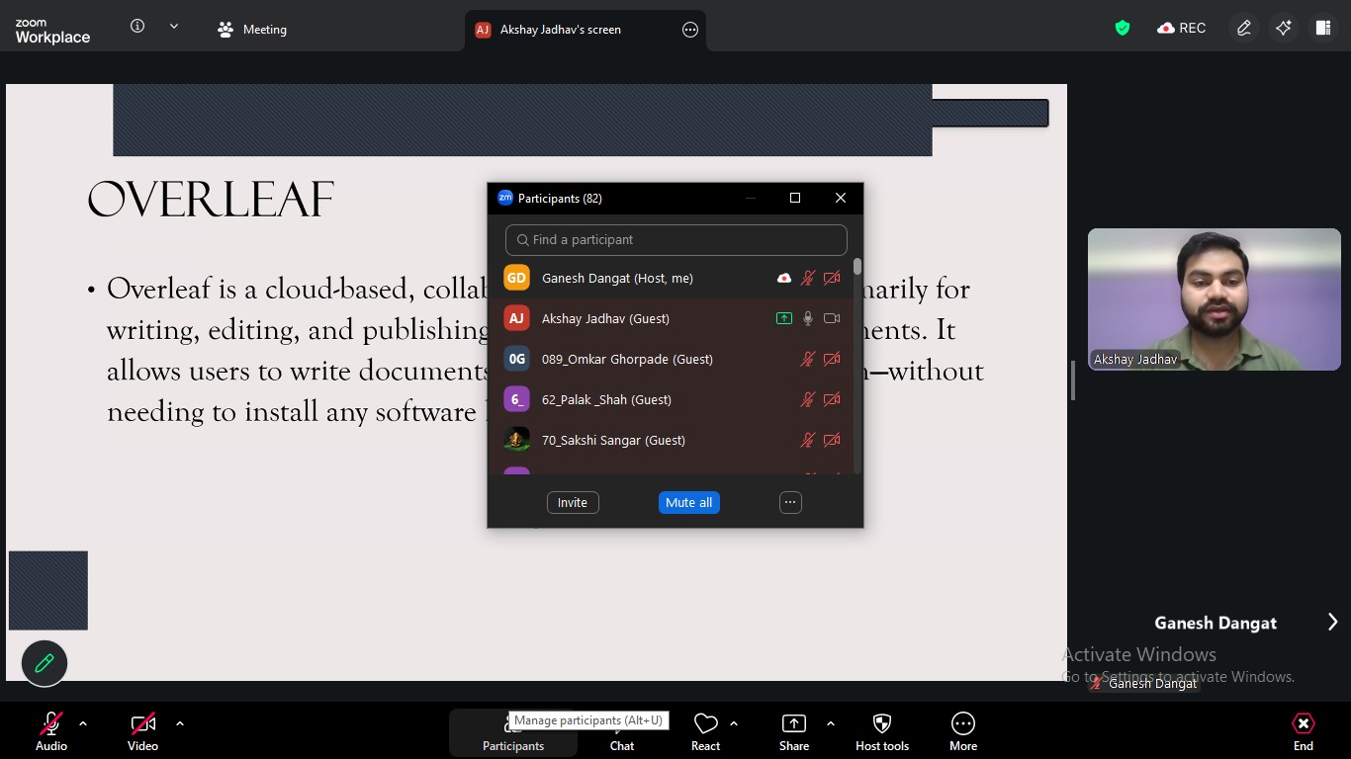Turn on the Video camera

coord(142,732)
